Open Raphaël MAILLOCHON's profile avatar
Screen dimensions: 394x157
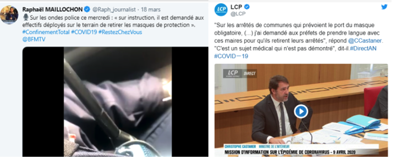coord(9,14)
